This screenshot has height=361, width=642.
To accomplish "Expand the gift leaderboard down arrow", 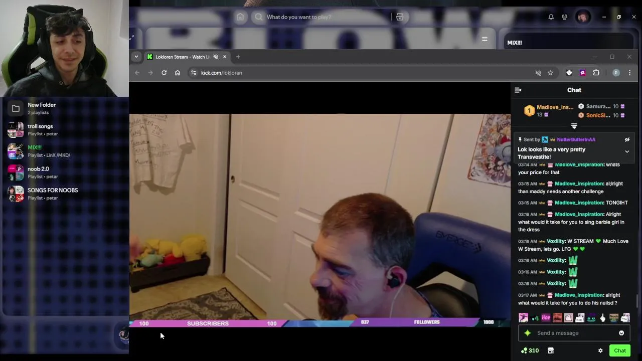I will click(x=574, y=126).
